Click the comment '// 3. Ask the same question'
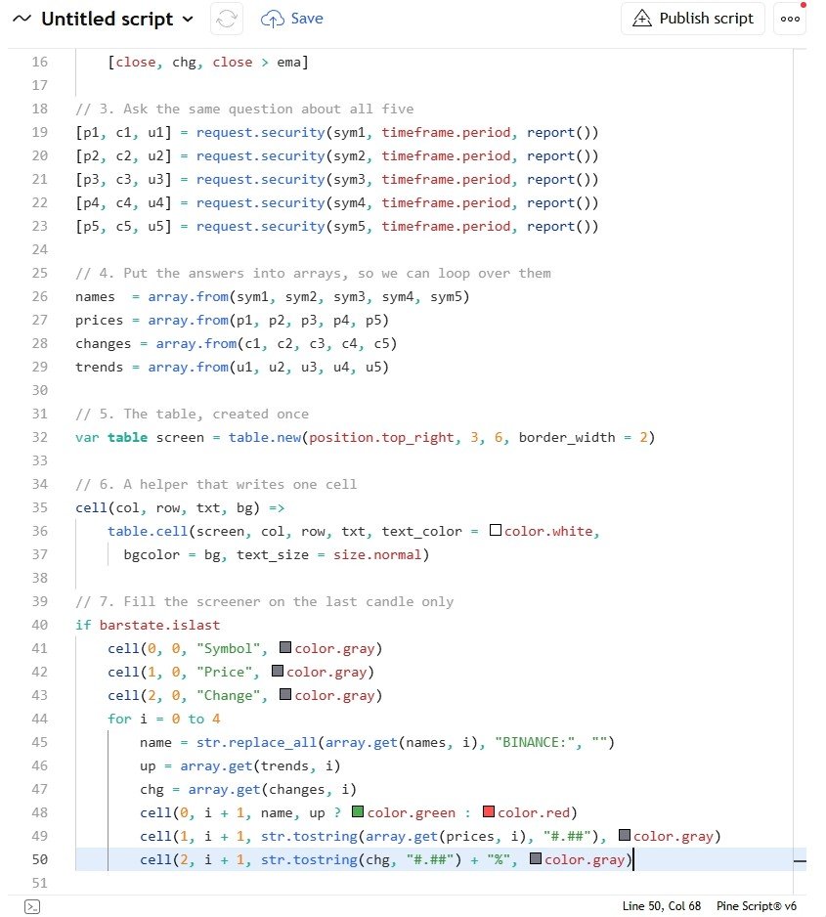 [244, 109]
